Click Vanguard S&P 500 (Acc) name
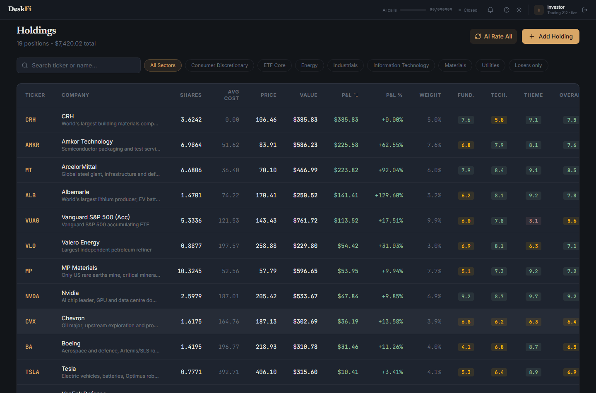The width and height of the screenshot is (596, 393). tap(96, 217)
